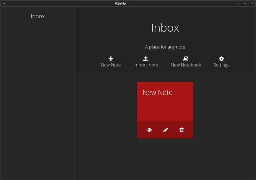
Task: Edit the note with the pencil icon
Action: 166,130
